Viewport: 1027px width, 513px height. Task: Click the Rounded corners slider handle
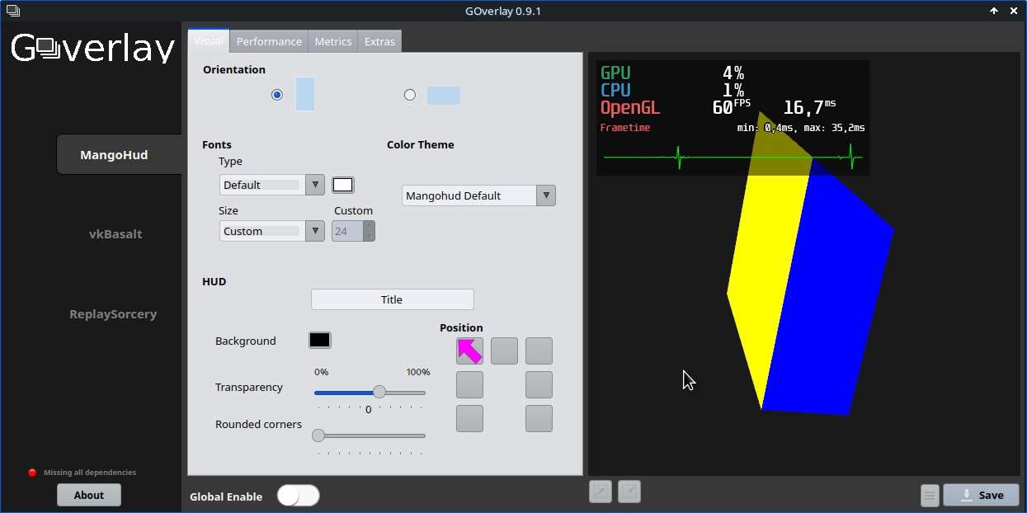318,435
